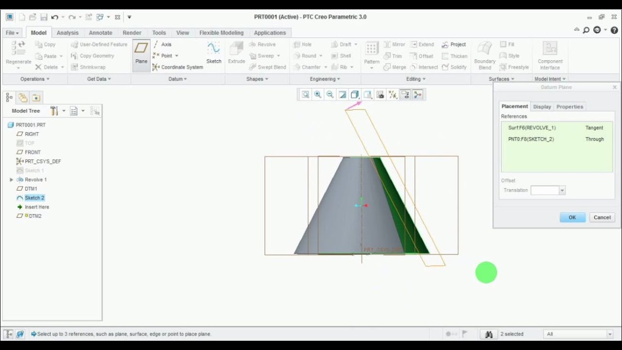Click the Find binoculars icon in status bar
Screen dimensions: 622x350
(489, 334)
